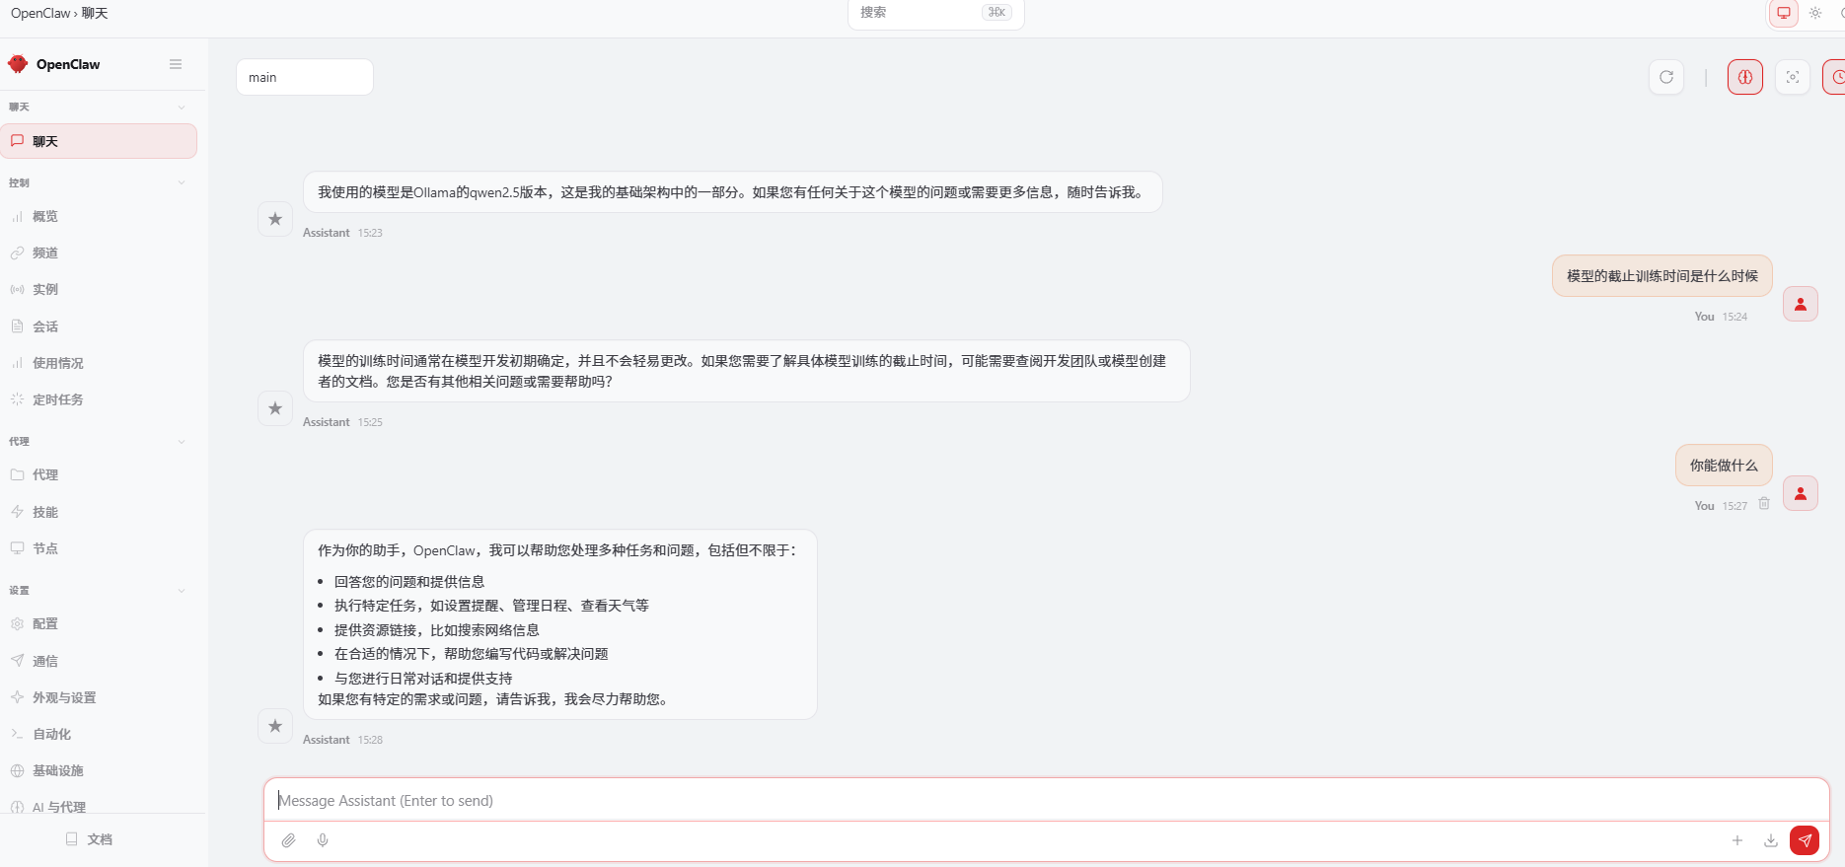1845x867 pixels.
Task: Toggle focus mode target icon
Action: coord(1793,77)
